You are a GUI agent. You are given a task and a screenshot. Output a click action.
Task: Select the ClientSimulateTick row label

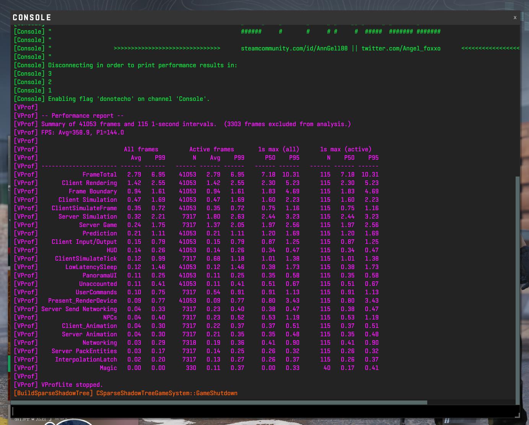tap(86, 259)
